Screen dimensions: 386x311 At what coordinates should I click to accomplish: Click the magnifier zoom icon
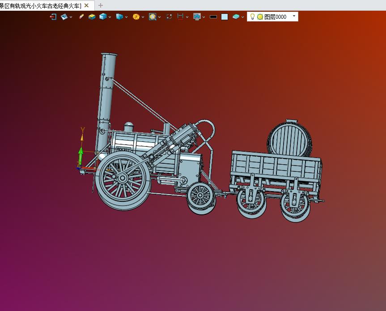(153, 17)
